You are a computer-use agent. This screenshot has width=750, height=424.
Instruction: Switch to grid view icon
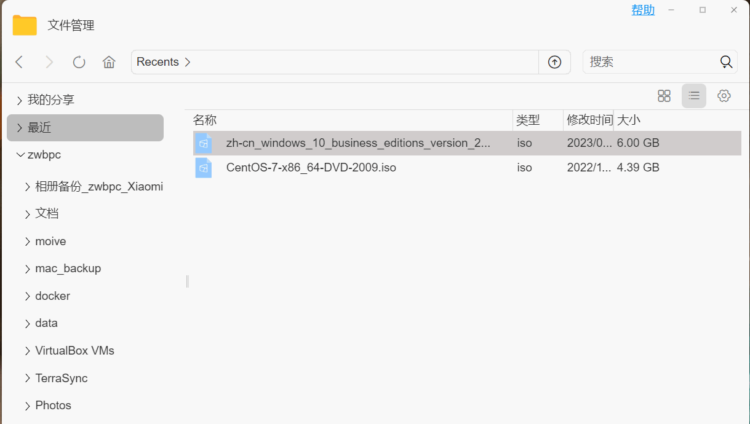tap(664, 96)
